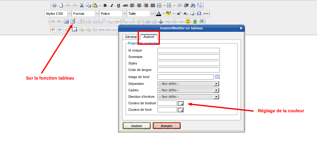The image size is (317, 141).
Task: Click the cut scissors icon
Action: [82, 5]
